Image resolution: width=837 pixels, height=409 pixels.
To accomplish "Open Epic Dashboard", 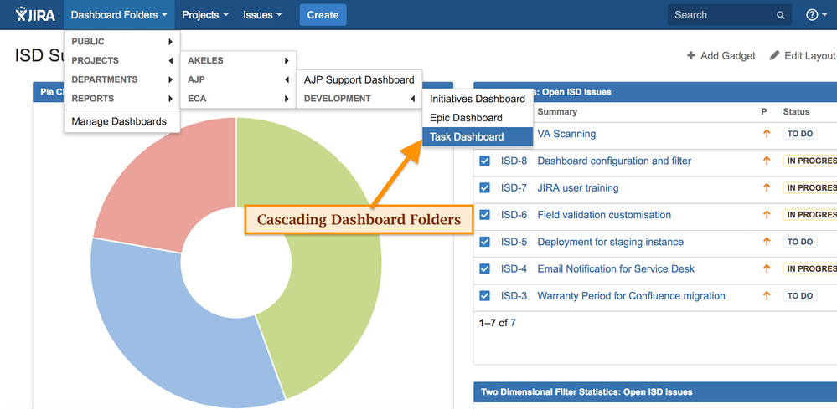I will coord(478,118).
